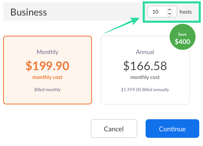Screen dimensions: 203x146
Task: Click the 'Annual' title in white card
Action: (x=145, y=52)
